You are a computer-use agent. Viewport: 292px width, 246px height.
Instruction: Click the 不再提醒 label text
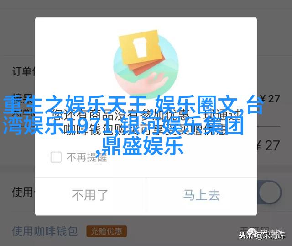[x=87, y=157]
